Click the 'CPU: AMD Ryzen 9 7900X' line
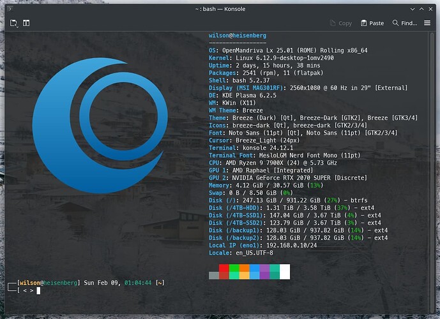The height and width of the screenshot is (319, 440). click(x=273, y=163)
